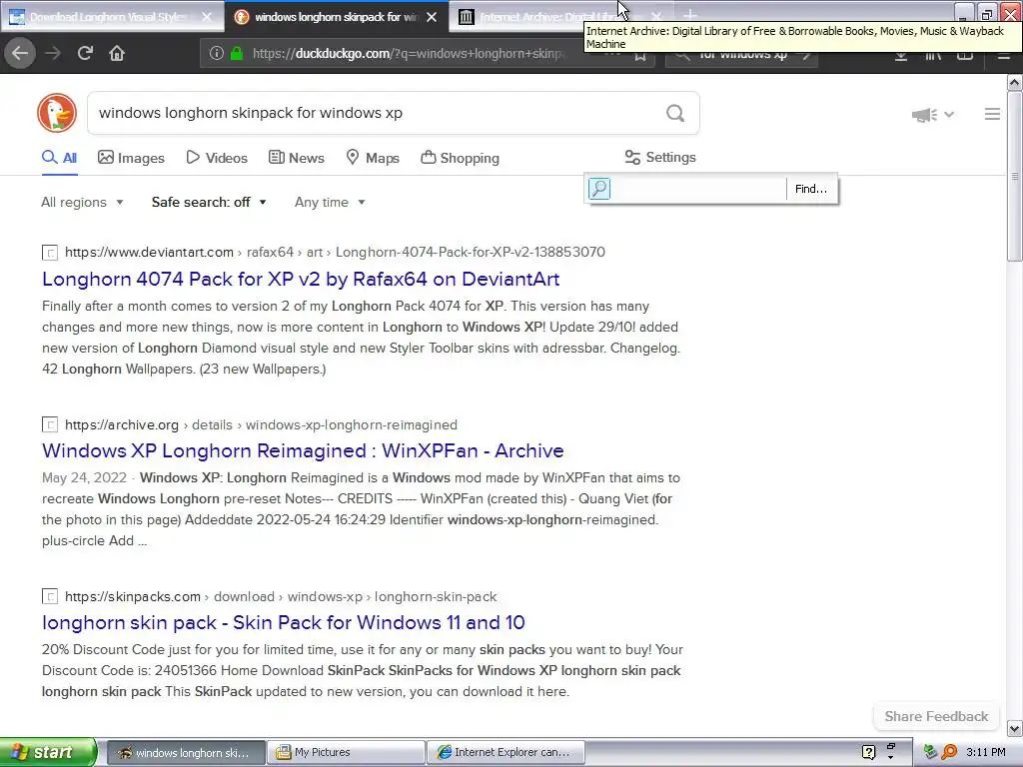
Task: Click the forward navigation arrow
Action: [x=53, y=54]
